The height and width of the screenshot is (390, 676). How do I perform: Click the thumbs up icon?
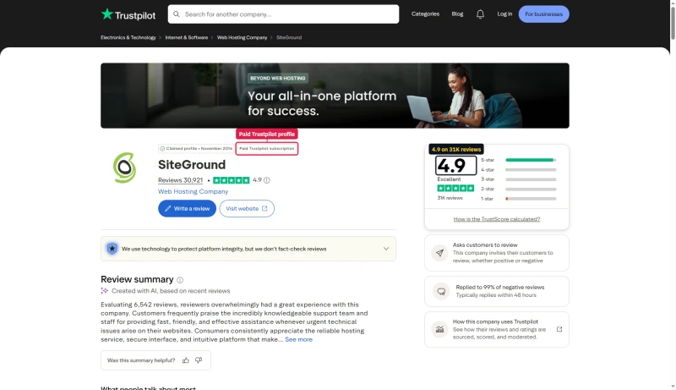coord(186,360)
